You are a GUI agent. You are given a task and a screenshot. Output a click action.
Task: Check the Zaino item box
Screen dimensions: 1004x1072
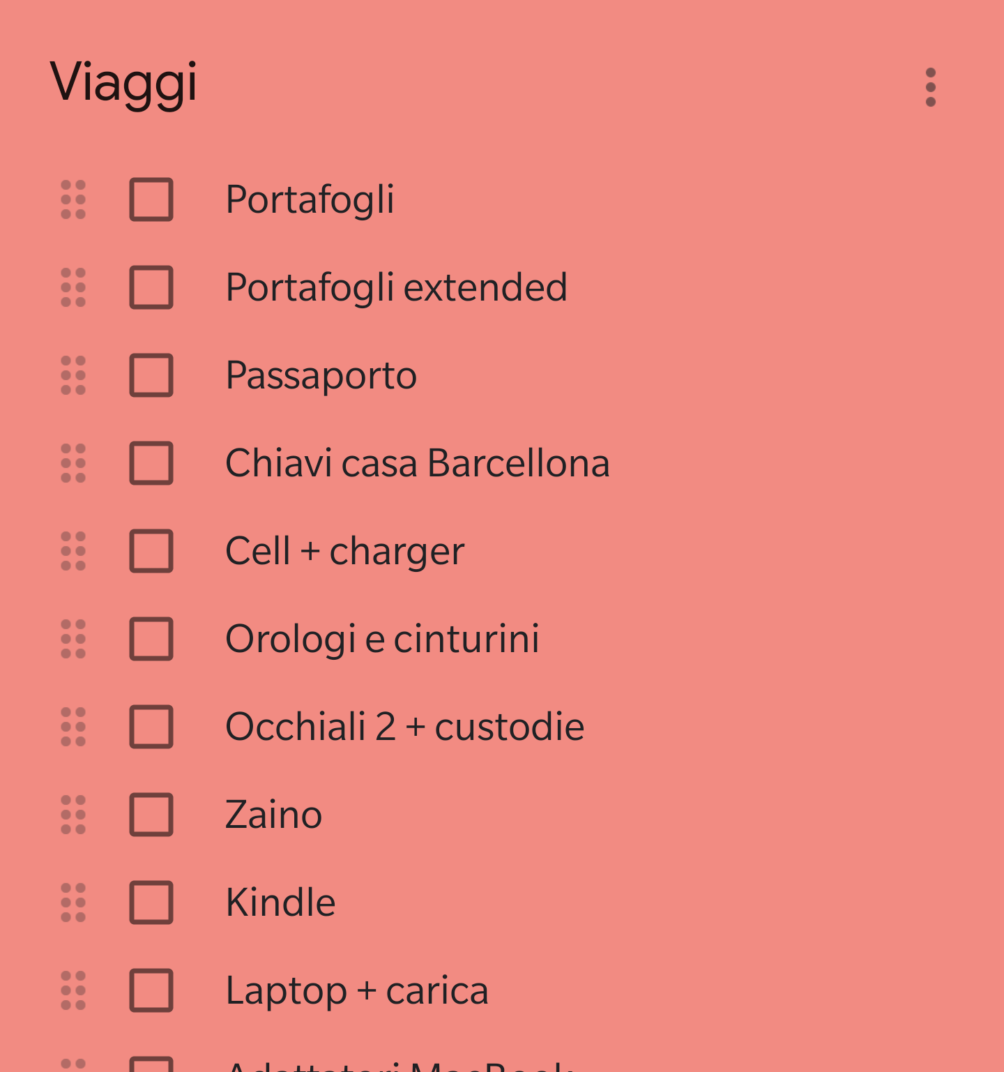click(x=151, y=815)
